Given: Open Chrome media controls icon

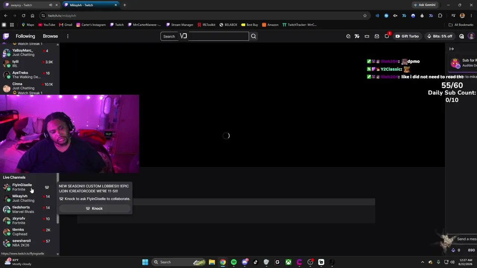Looking at the screenshot, I should point(453,16).
